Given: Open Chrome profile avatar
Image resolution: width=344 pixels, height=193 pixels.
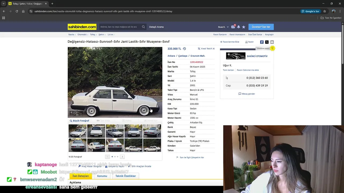Looking at the screenshot, I should coord(334,11).
